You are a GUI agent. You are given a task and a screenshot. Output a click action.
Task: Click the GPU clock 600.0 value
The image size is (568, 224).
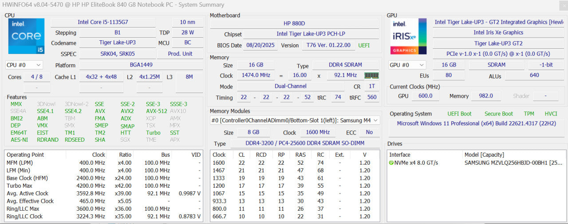425,96
